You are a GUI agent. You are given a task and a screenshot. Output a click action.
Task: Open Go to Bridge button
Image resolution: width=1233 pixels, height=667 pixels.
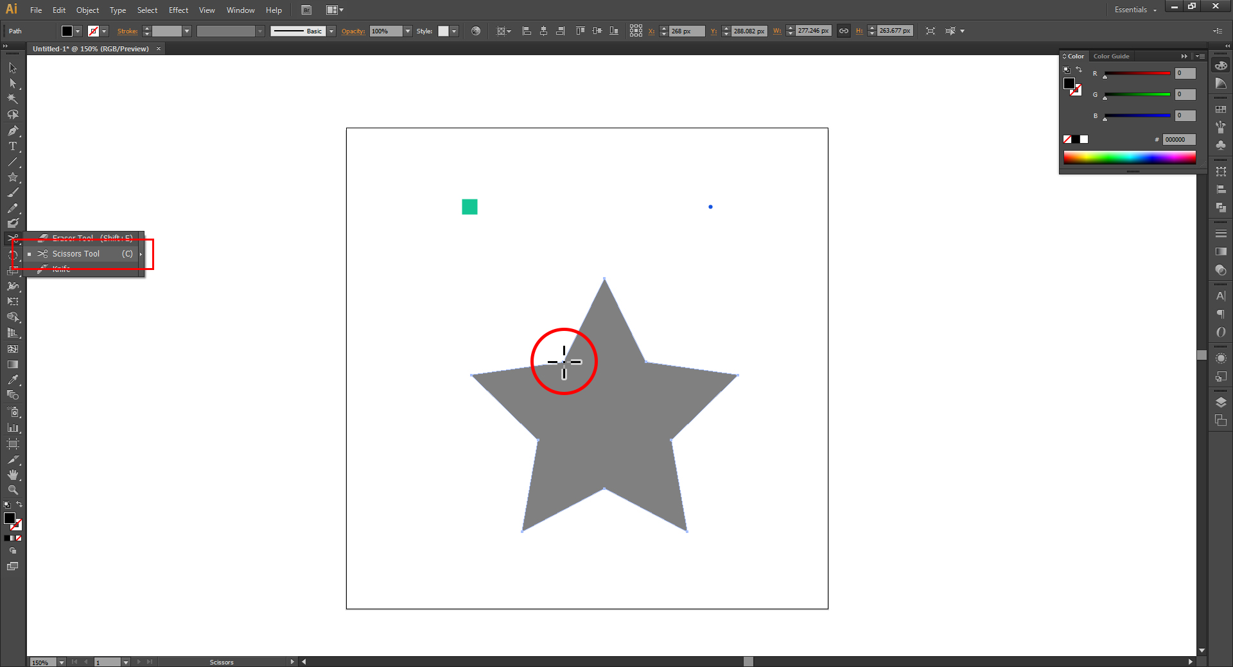coord(306,10)
